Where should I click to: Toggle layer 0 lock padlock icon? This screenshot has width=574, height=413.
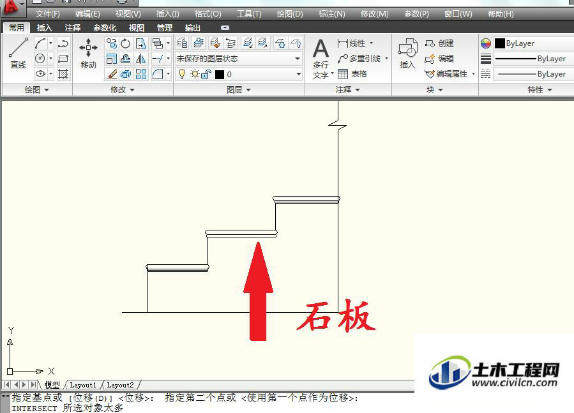coord(206,74)
